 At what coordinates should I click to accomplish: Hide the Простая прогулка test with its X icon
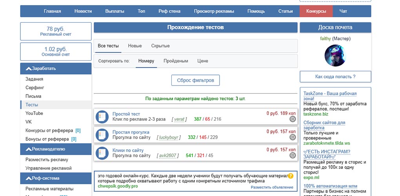[293, 137]
